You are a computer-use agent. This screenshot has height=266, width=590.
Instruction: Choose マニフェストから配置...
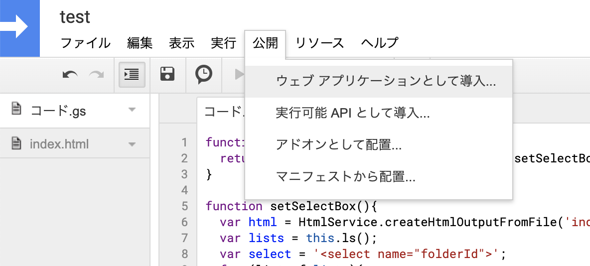coord(379,176)
